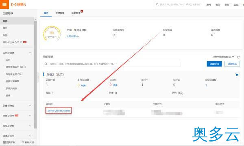Click the outlined button beside 创建实例
The height and width of the screenshot is (146, 244).
(232, 64)
